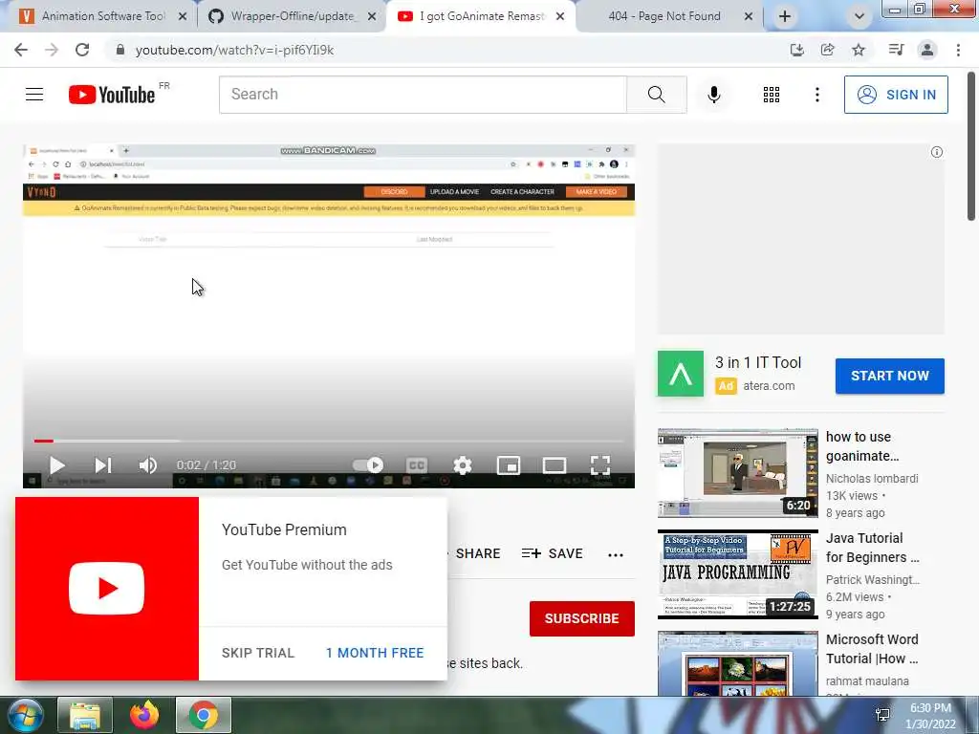This screenshot has height=734, width=979.
Task: Click the SUBSCRIBE button
Action: pyautogui.click(x=582, y=618)
